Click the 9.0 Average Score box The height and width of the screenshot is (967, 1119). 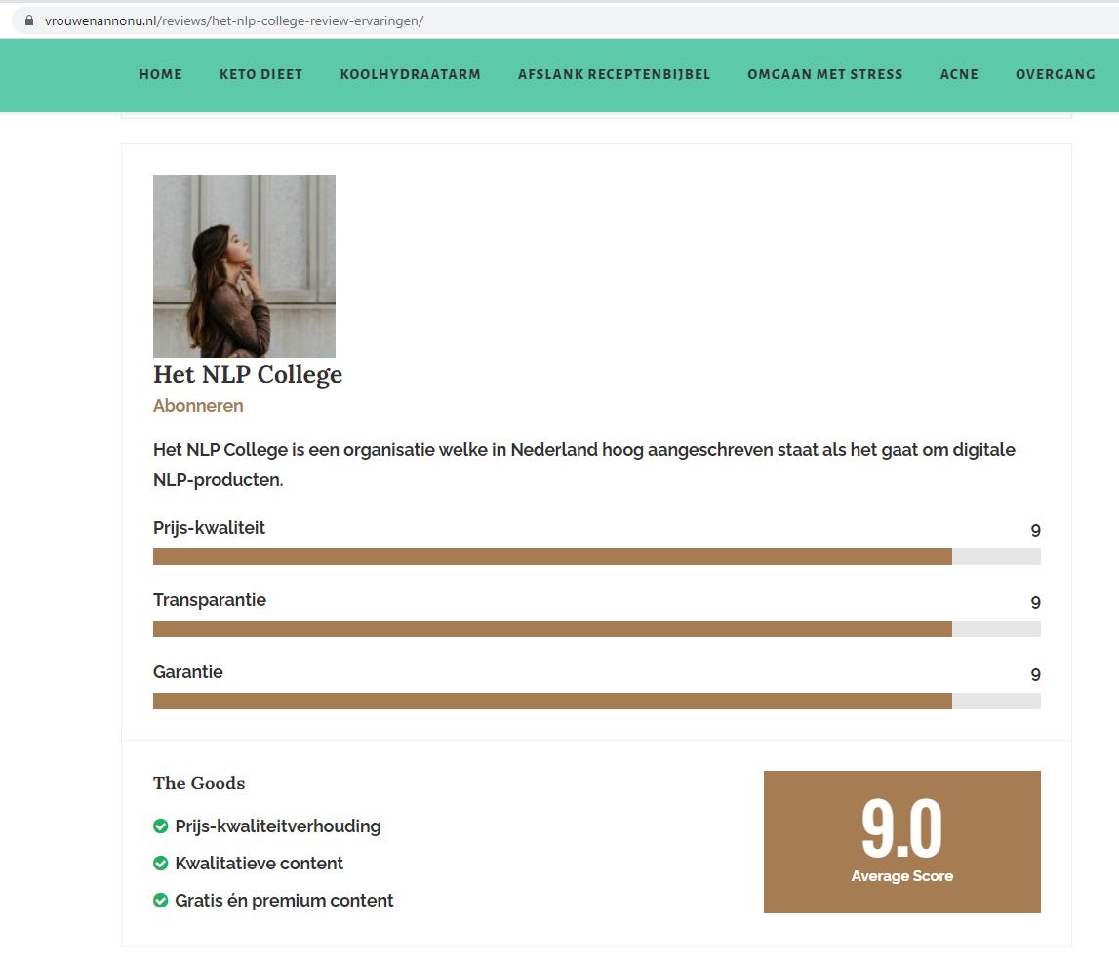pos(901,841)
